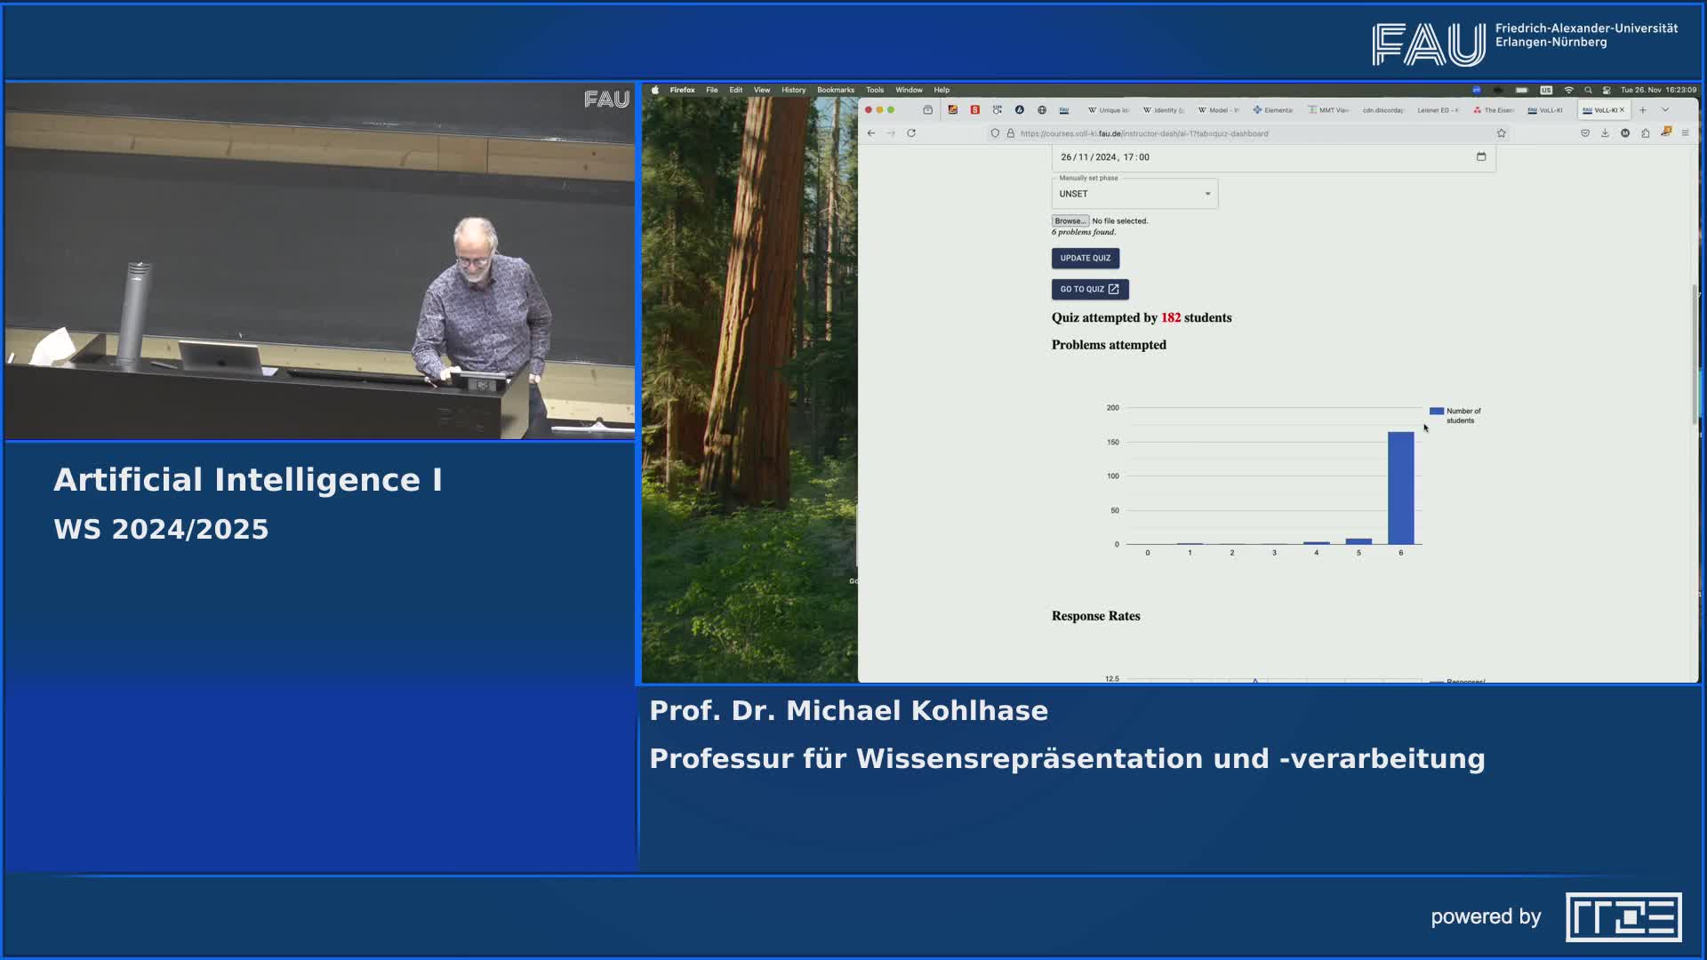Image resolution: width=1707 pixels, height=960 pixels.
Task: Open the Bookmarks menu
Action: coord(836,90)
